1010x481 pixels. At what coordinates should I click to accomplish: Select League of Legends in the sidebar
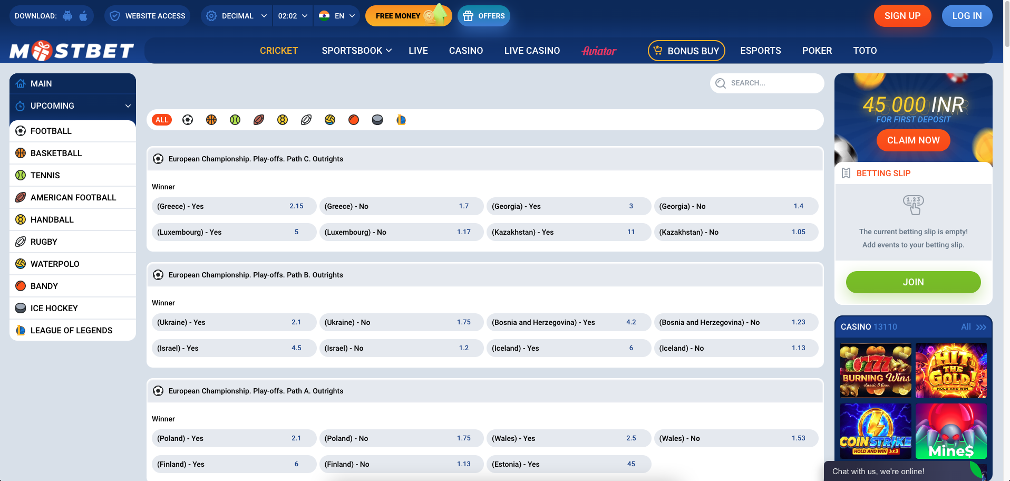point(73,330)
